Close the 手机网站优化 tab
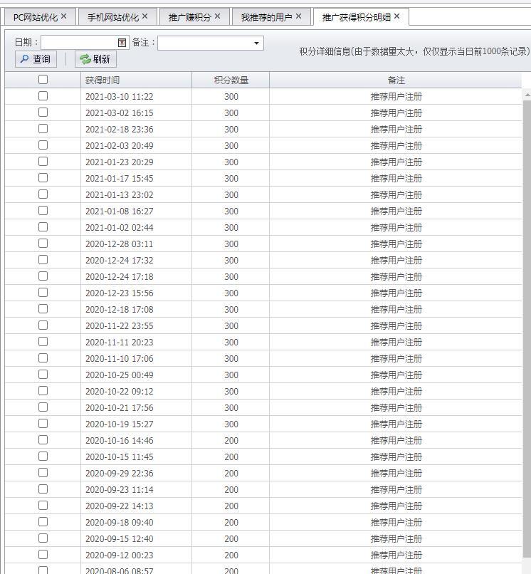The width and height of the screenshot is (531, 574). coord(145,16)
